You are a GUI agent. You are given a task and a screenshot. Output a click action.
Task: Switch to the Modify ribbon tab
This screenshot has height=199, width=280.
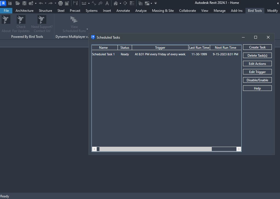(x=273, y=10)
